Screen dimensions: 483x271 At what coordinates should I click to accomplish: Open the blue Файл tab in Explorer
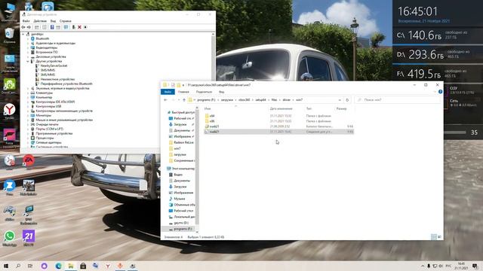point(168,92)
